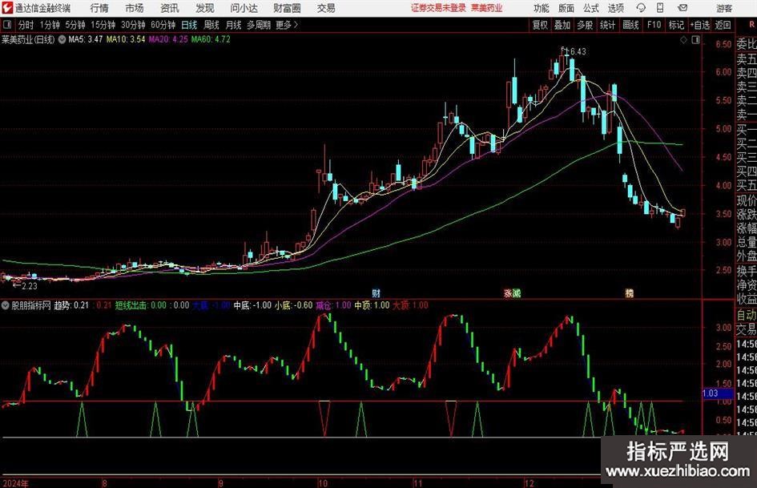Viewport: 757px width, 488px height.
Task: Add stock with +自选 button
Action: [x=699, y=25]
